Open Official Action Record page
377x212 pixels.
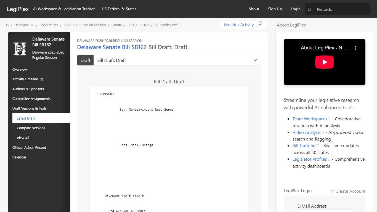pos(29,147)
